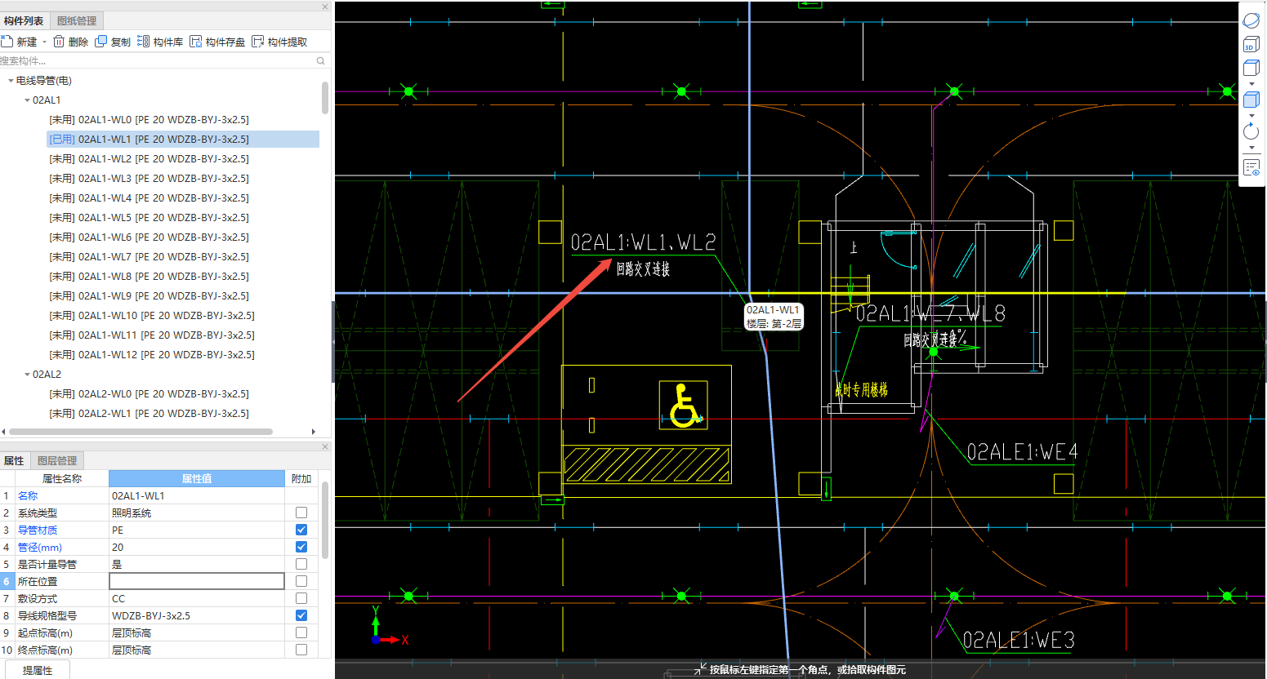The image size is (1267, 679).
Task: Click the 新建 (new component) icon
Action: coord(7,42)
